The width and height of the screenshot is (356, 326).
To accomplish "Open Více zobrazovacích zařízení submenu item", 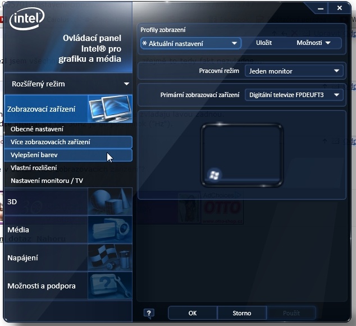I will tap(69, 142).
